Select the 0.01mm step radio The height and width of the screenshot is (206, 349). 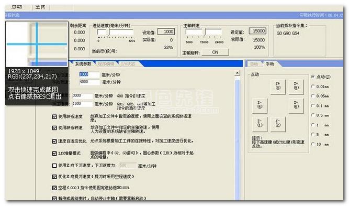313,86
